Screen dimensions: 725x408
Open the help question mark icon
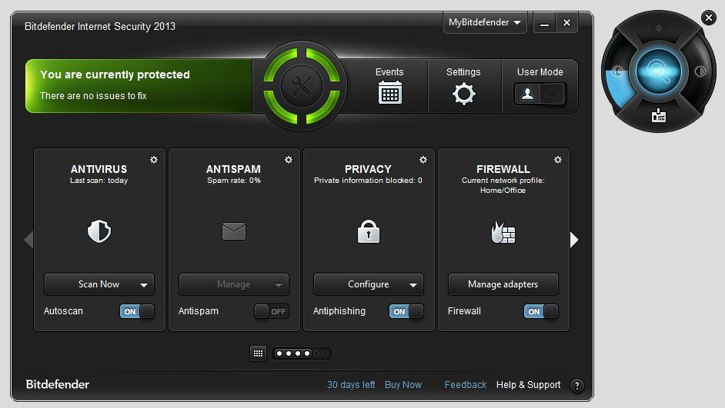[x=576, y=385]
